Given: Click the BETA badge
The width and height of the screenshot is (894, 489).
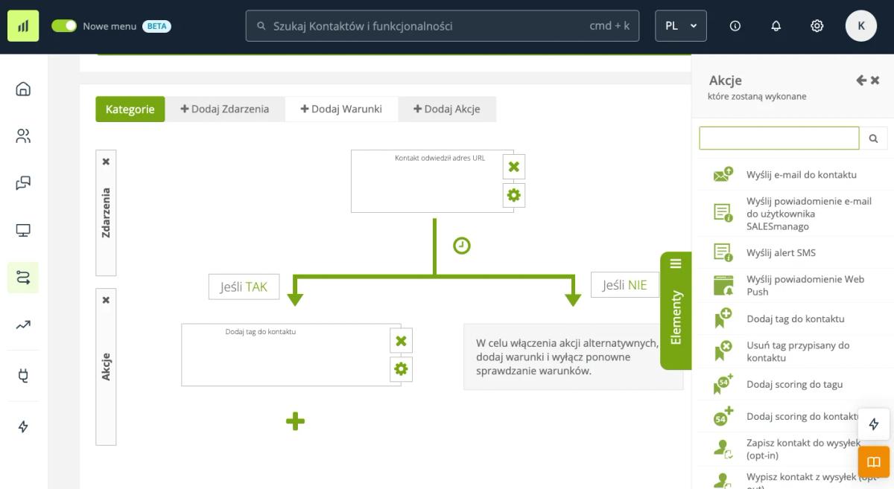Looking at the screenshot, I should 156,26.
